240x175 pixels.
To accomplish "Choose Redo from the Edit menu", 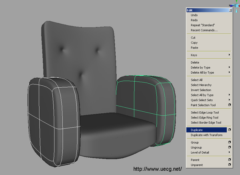I will tap(194, 20).
